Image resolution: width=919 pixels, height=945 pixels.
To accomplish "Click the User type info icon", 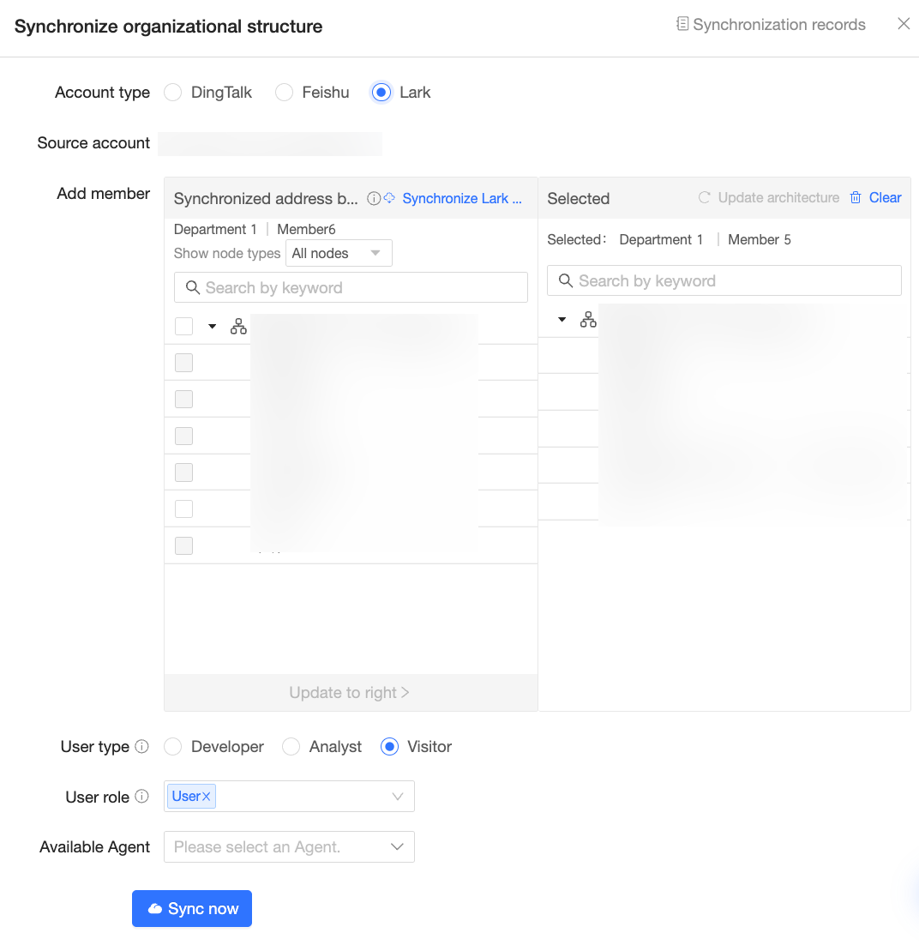I will coord(141,747).
